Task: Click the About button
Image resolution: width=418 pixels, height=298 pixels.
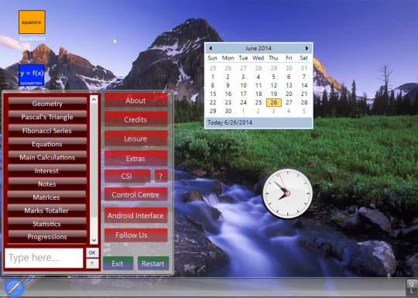Action: click(x=135, y=100)
